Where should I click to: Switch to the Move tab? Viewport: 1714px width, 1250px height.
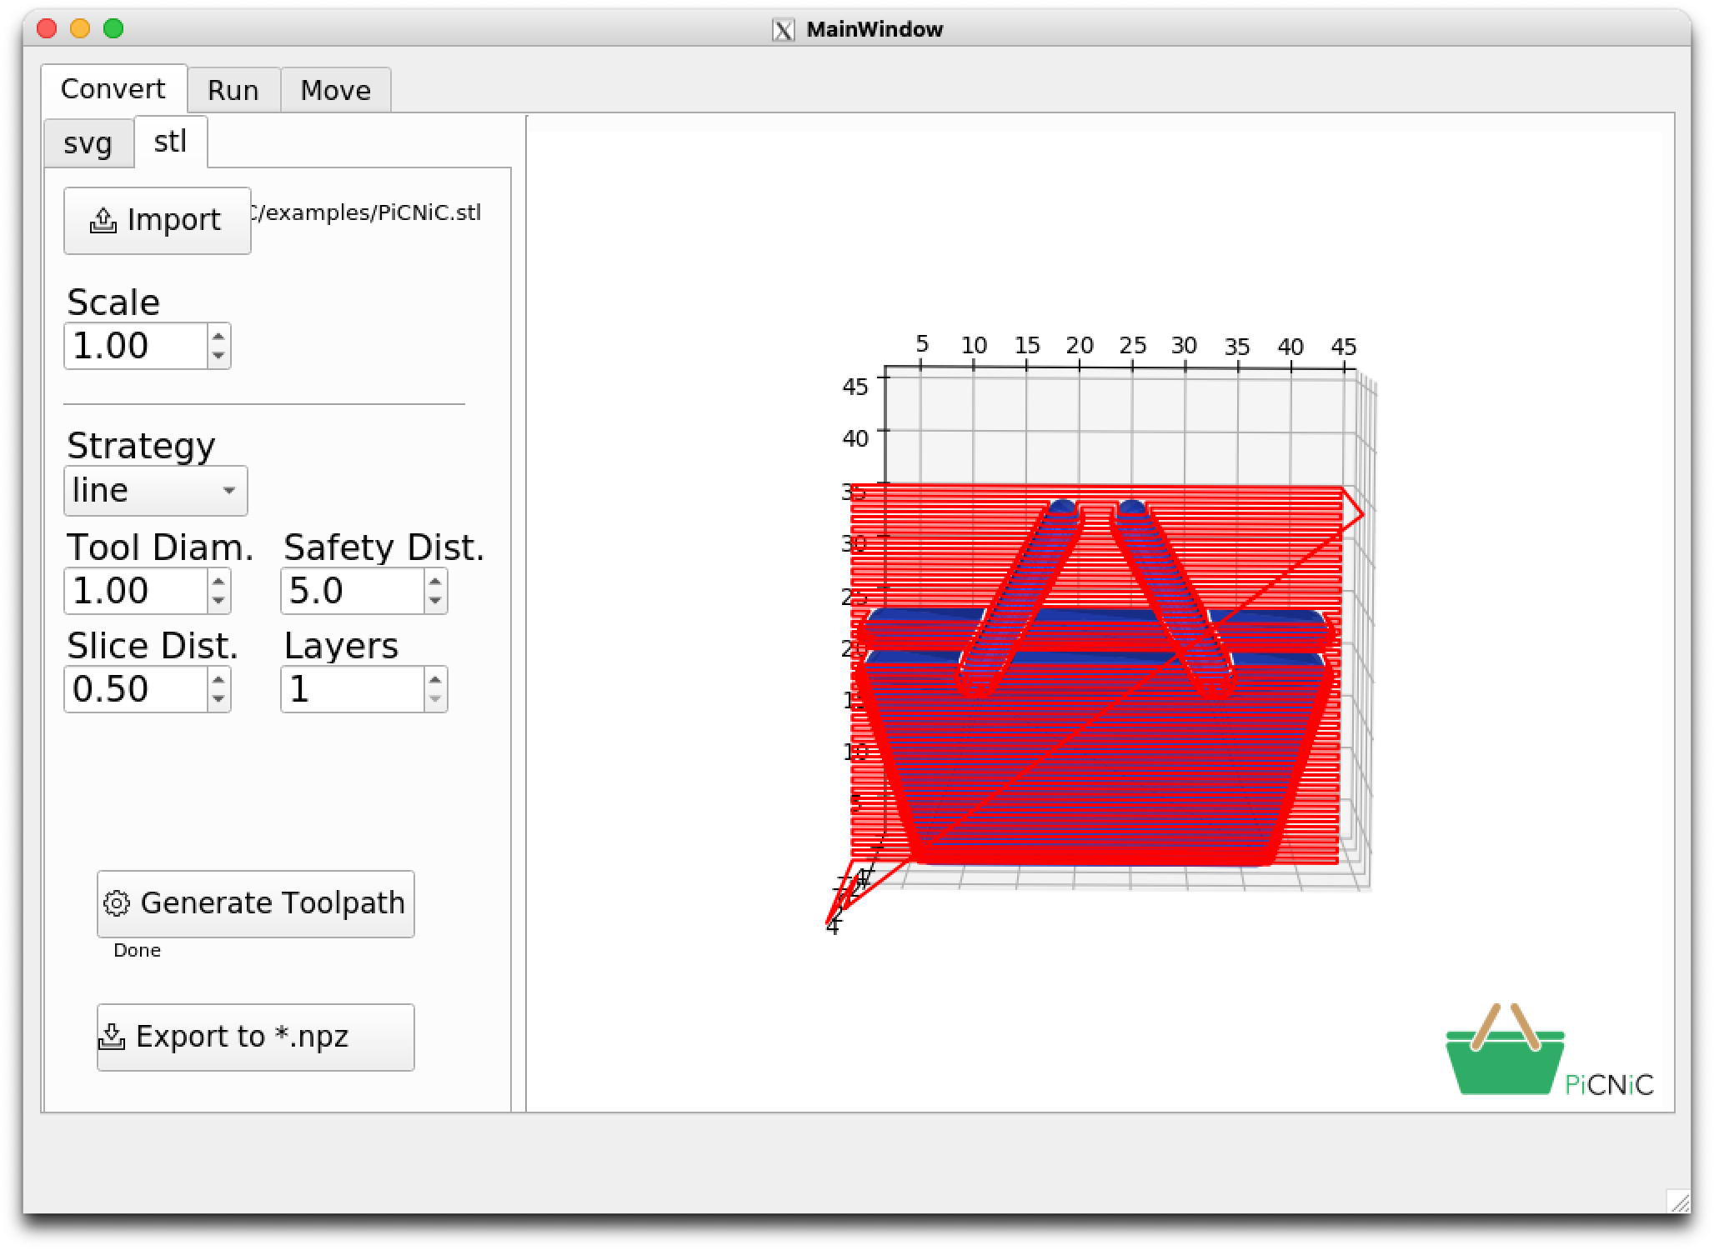tap(335, 90)
